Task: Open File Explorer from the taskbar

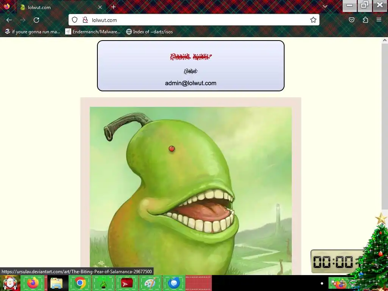Action: (56, 283)
